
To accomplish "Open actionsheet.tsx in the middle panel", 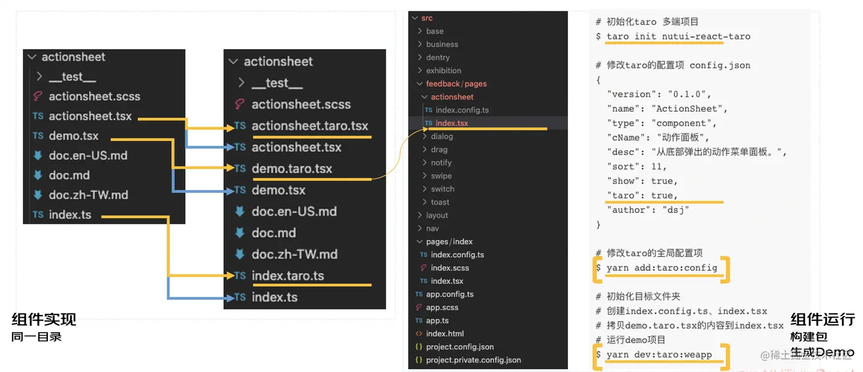I will coord(296,147).
